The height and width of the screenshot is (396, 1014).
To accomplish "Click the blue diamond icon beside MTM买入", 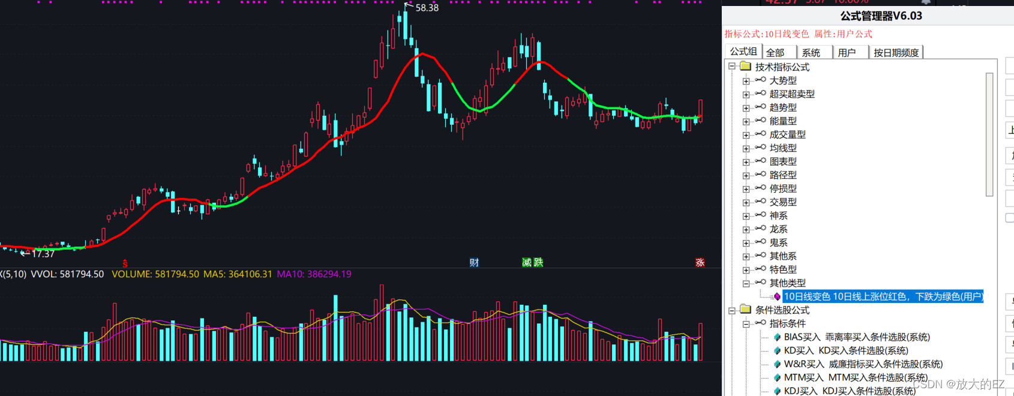I will click(777, 377).
